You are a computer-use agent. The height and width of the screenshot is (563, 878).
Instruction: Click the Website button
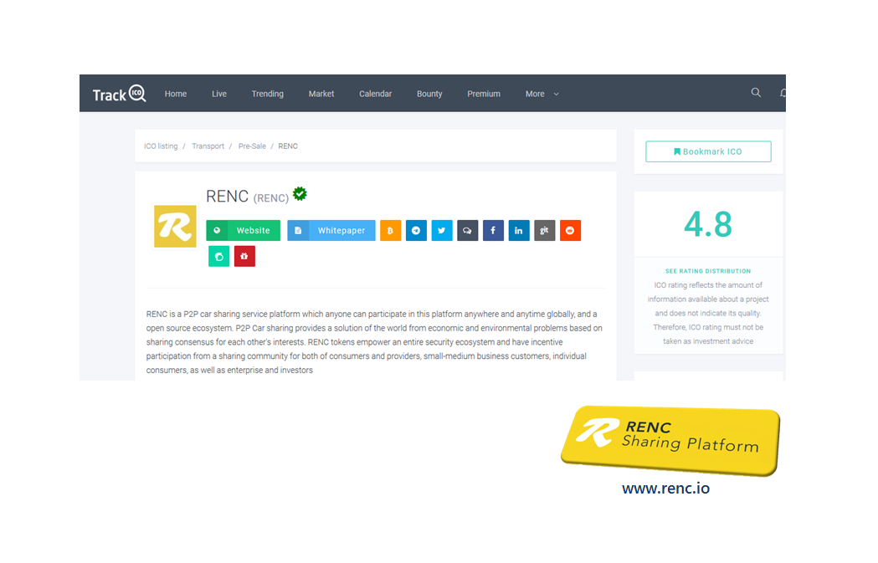(x=243, y=231)
